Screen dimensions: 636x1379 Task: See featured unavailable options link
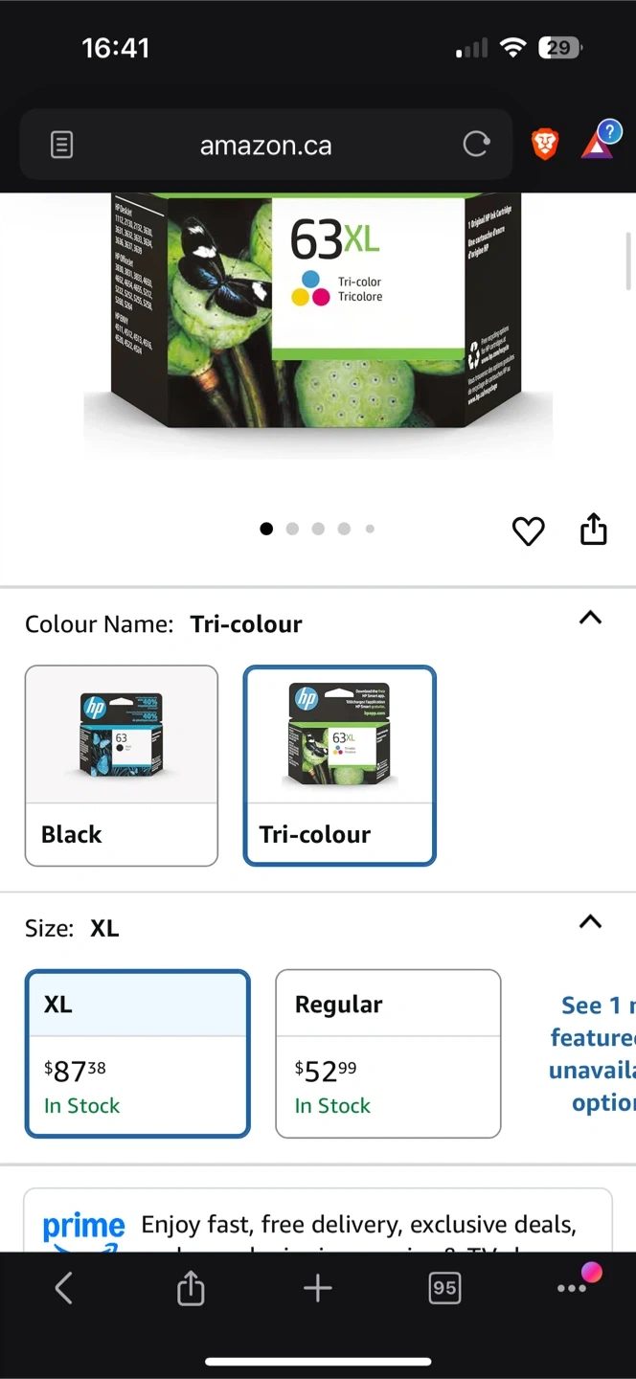tap(592, 1053)
